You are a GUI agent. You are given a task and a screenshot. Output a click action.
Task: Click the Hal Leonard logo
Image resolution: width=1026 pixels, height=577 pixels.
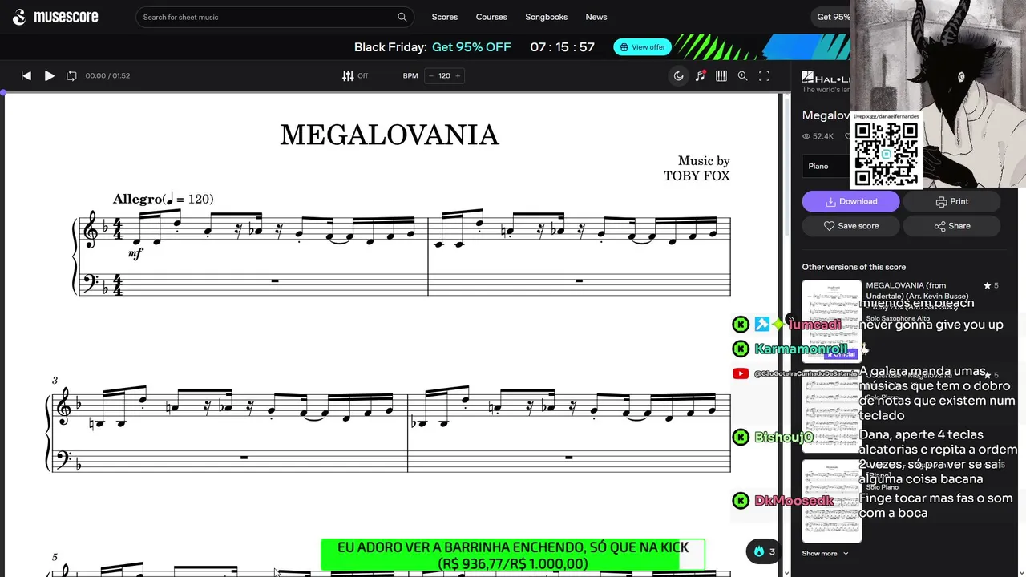click(x=826, y=79)
